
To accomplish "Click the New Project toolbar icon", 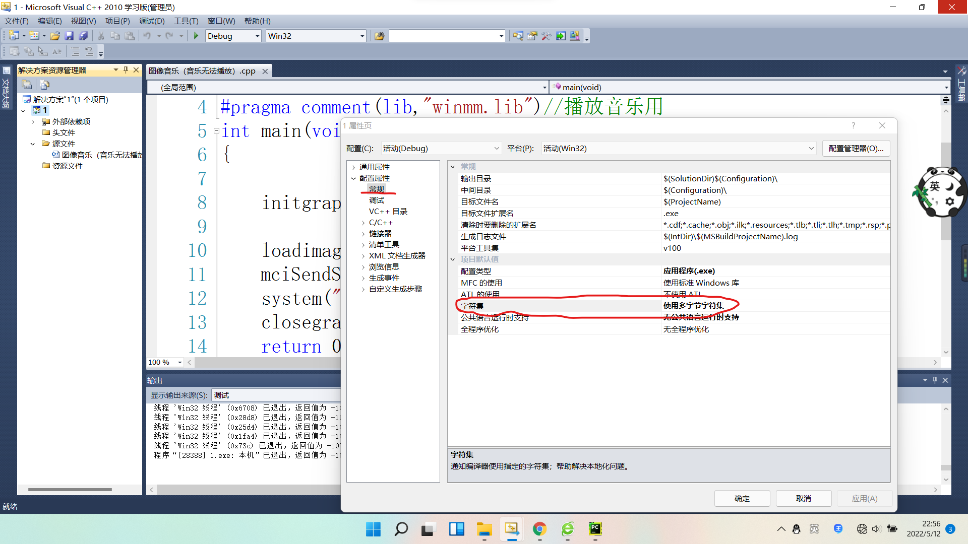I will tap(14, 36).
